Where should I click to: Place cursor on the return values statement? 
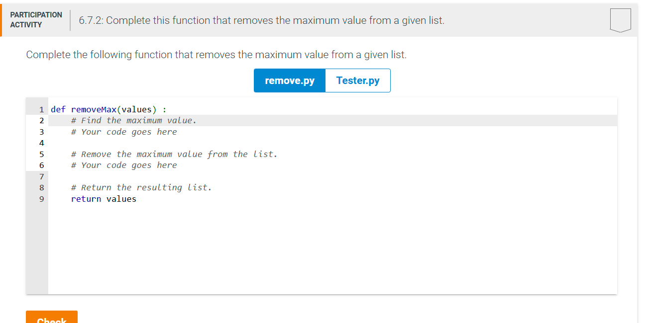tap(104, 198)
